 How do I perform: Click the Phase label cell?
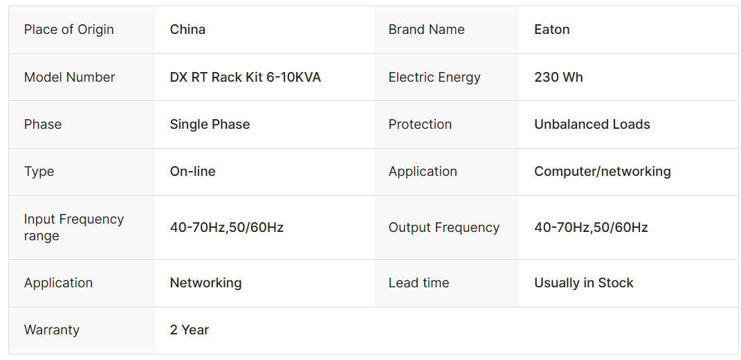43,125
